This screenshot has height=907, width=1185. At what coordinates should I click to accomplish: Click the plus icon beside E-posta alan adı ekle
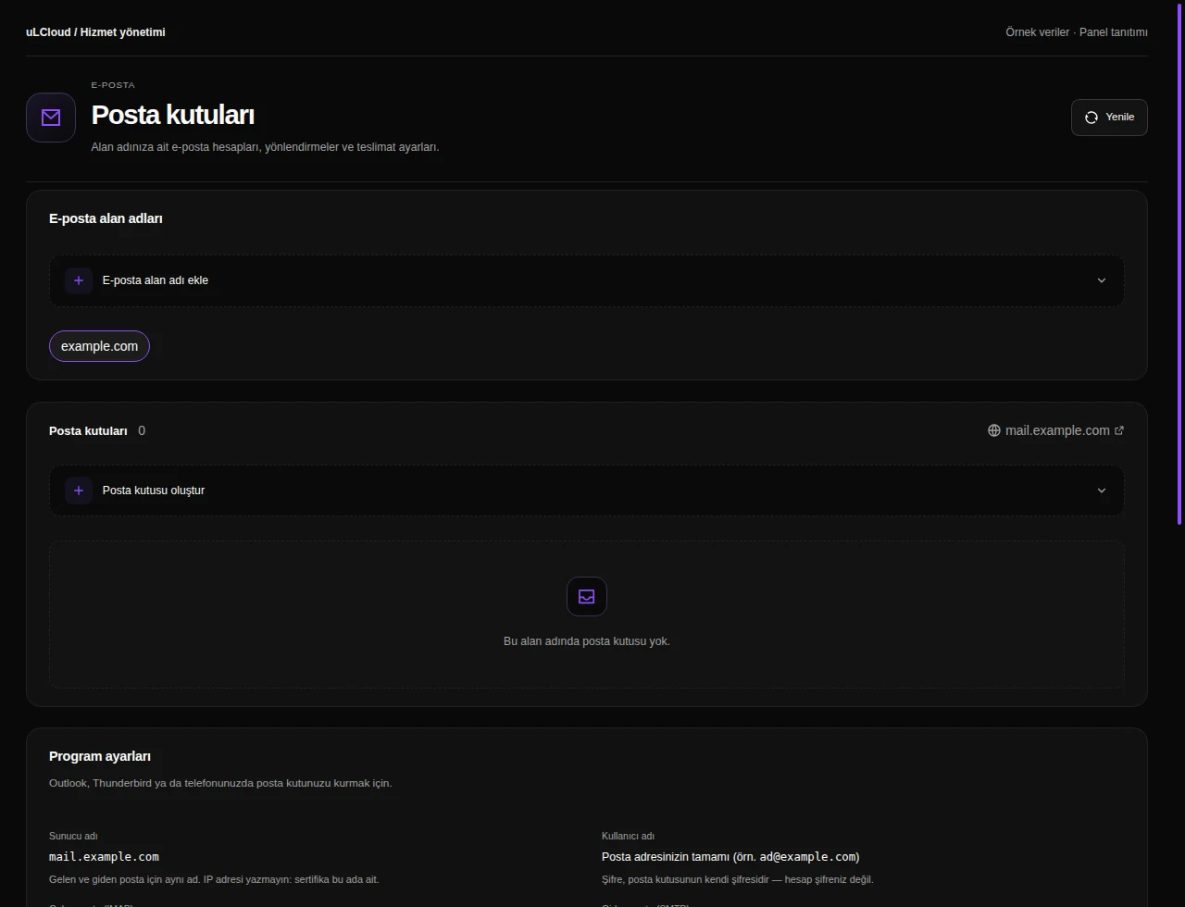pos(79,280)
